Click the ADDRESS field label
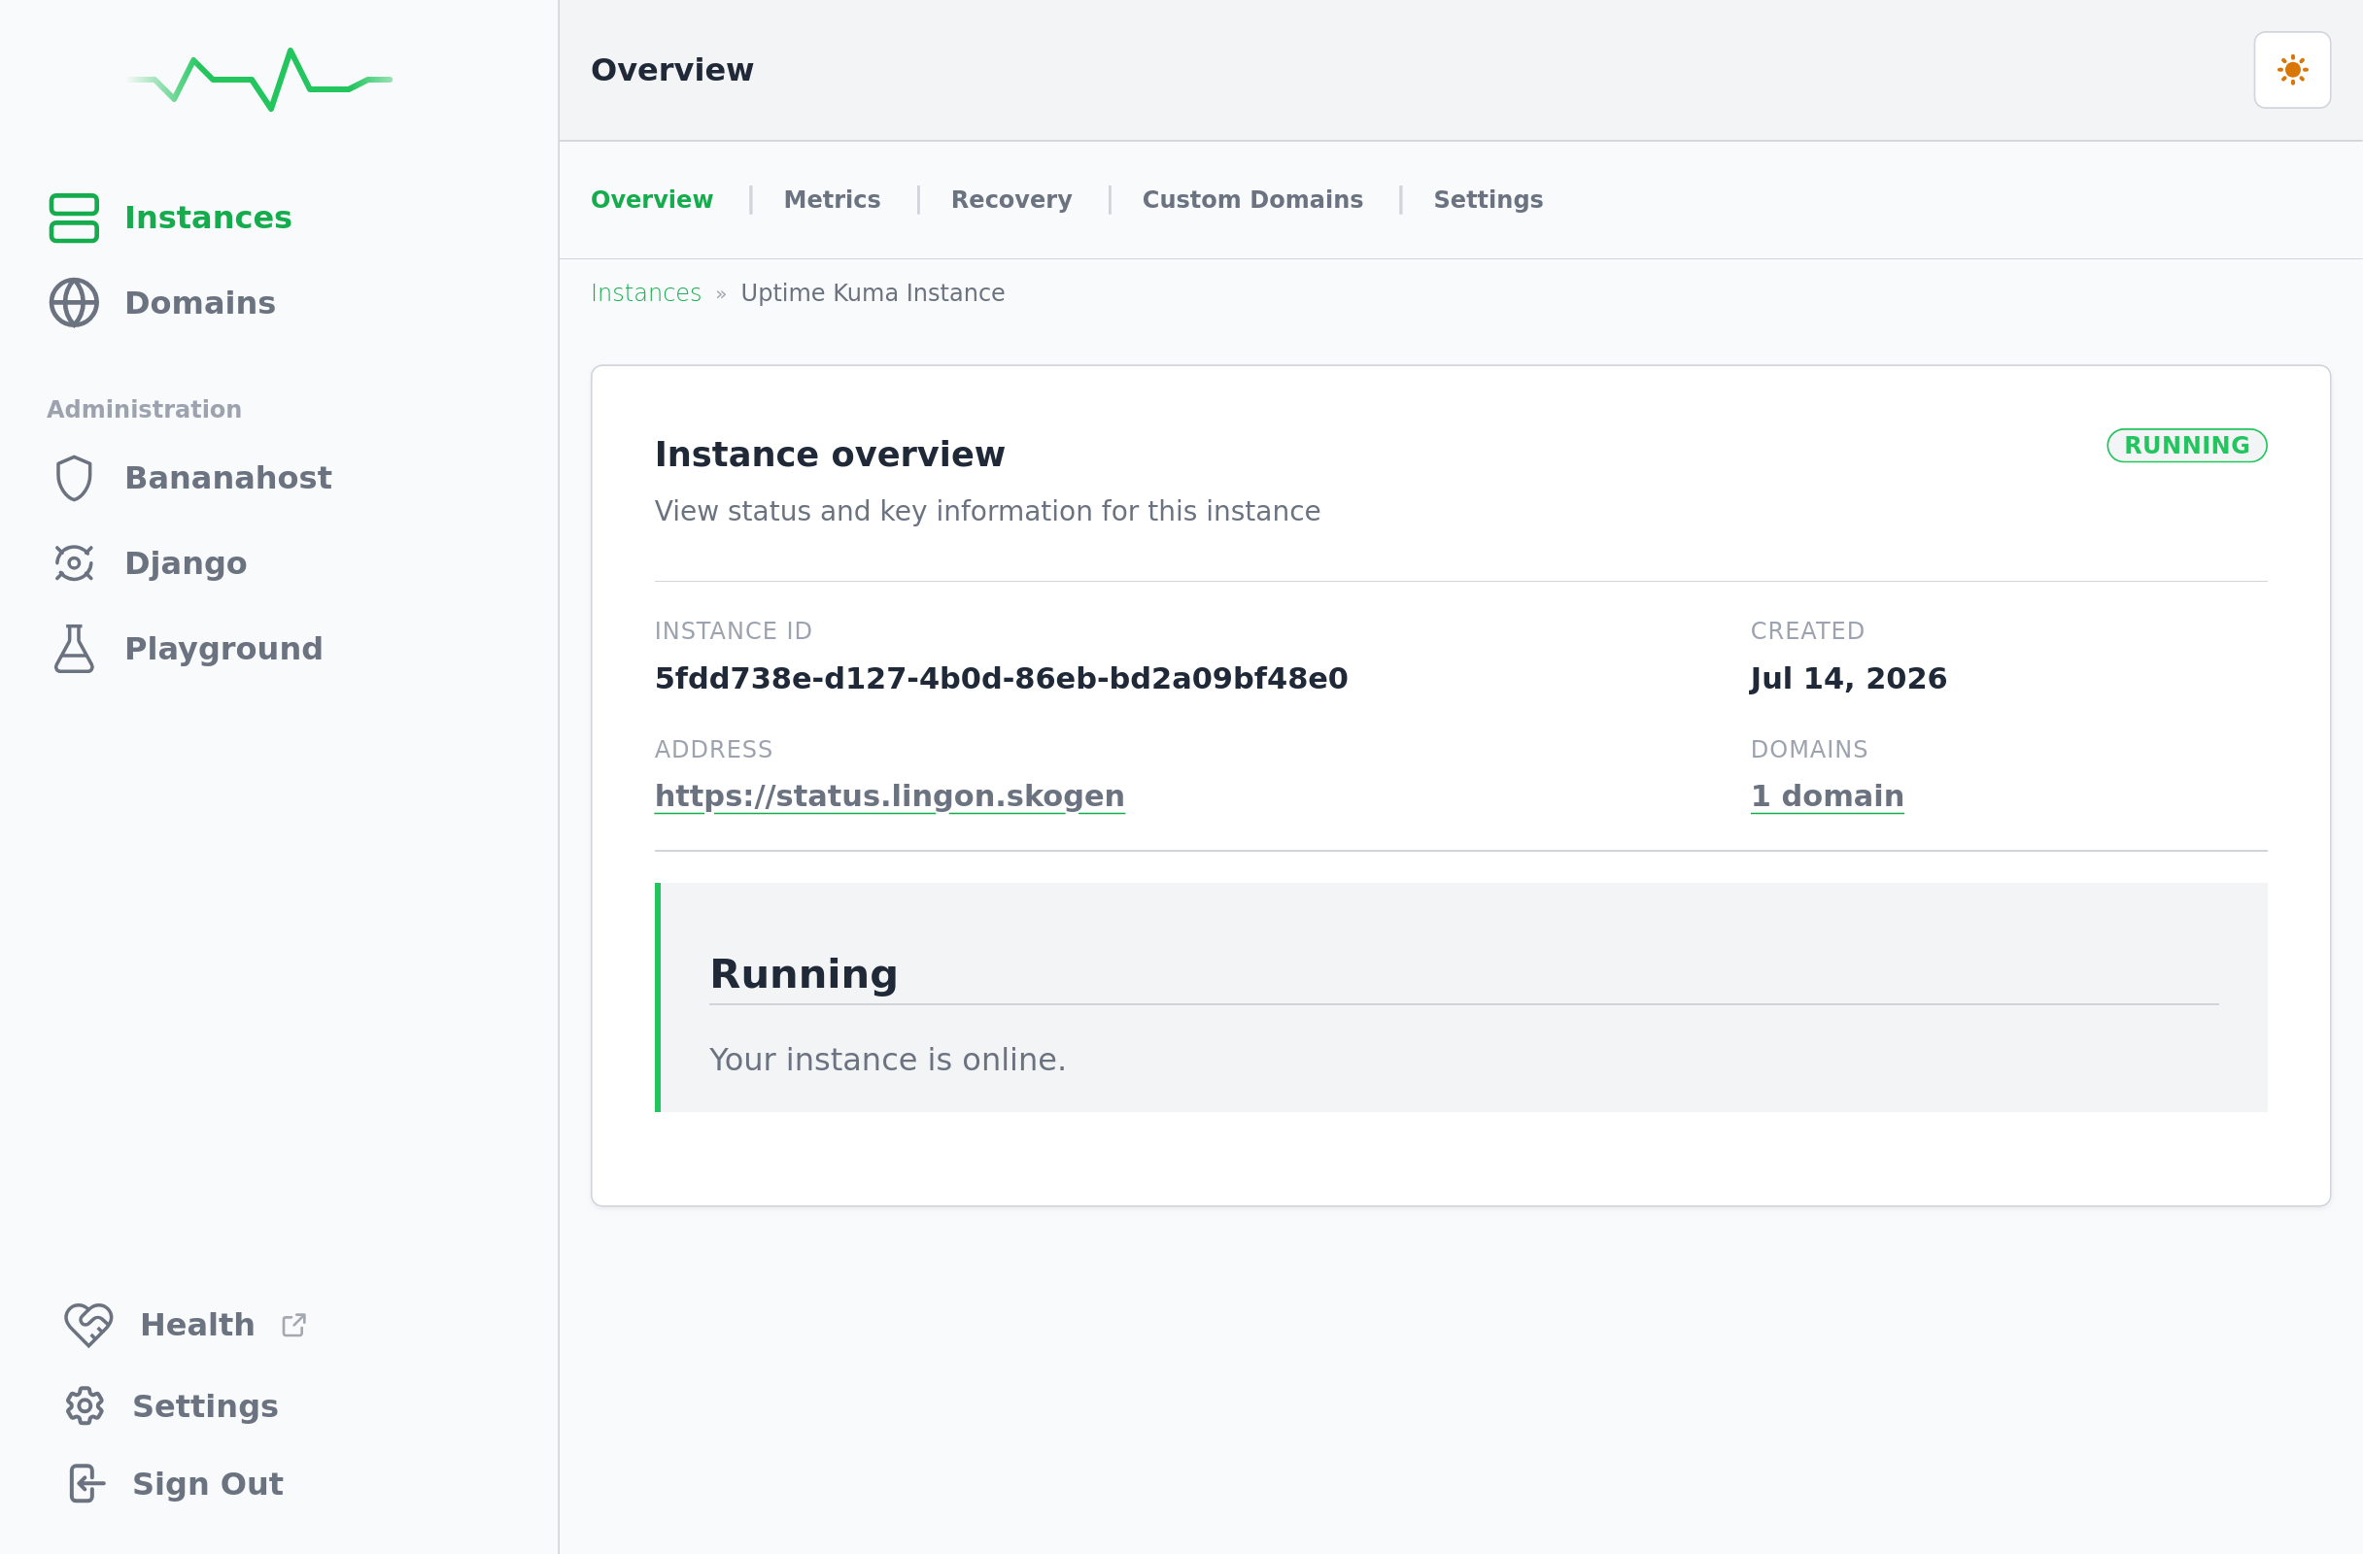This screenshot has width=2363, height=1554. [714, 749]
